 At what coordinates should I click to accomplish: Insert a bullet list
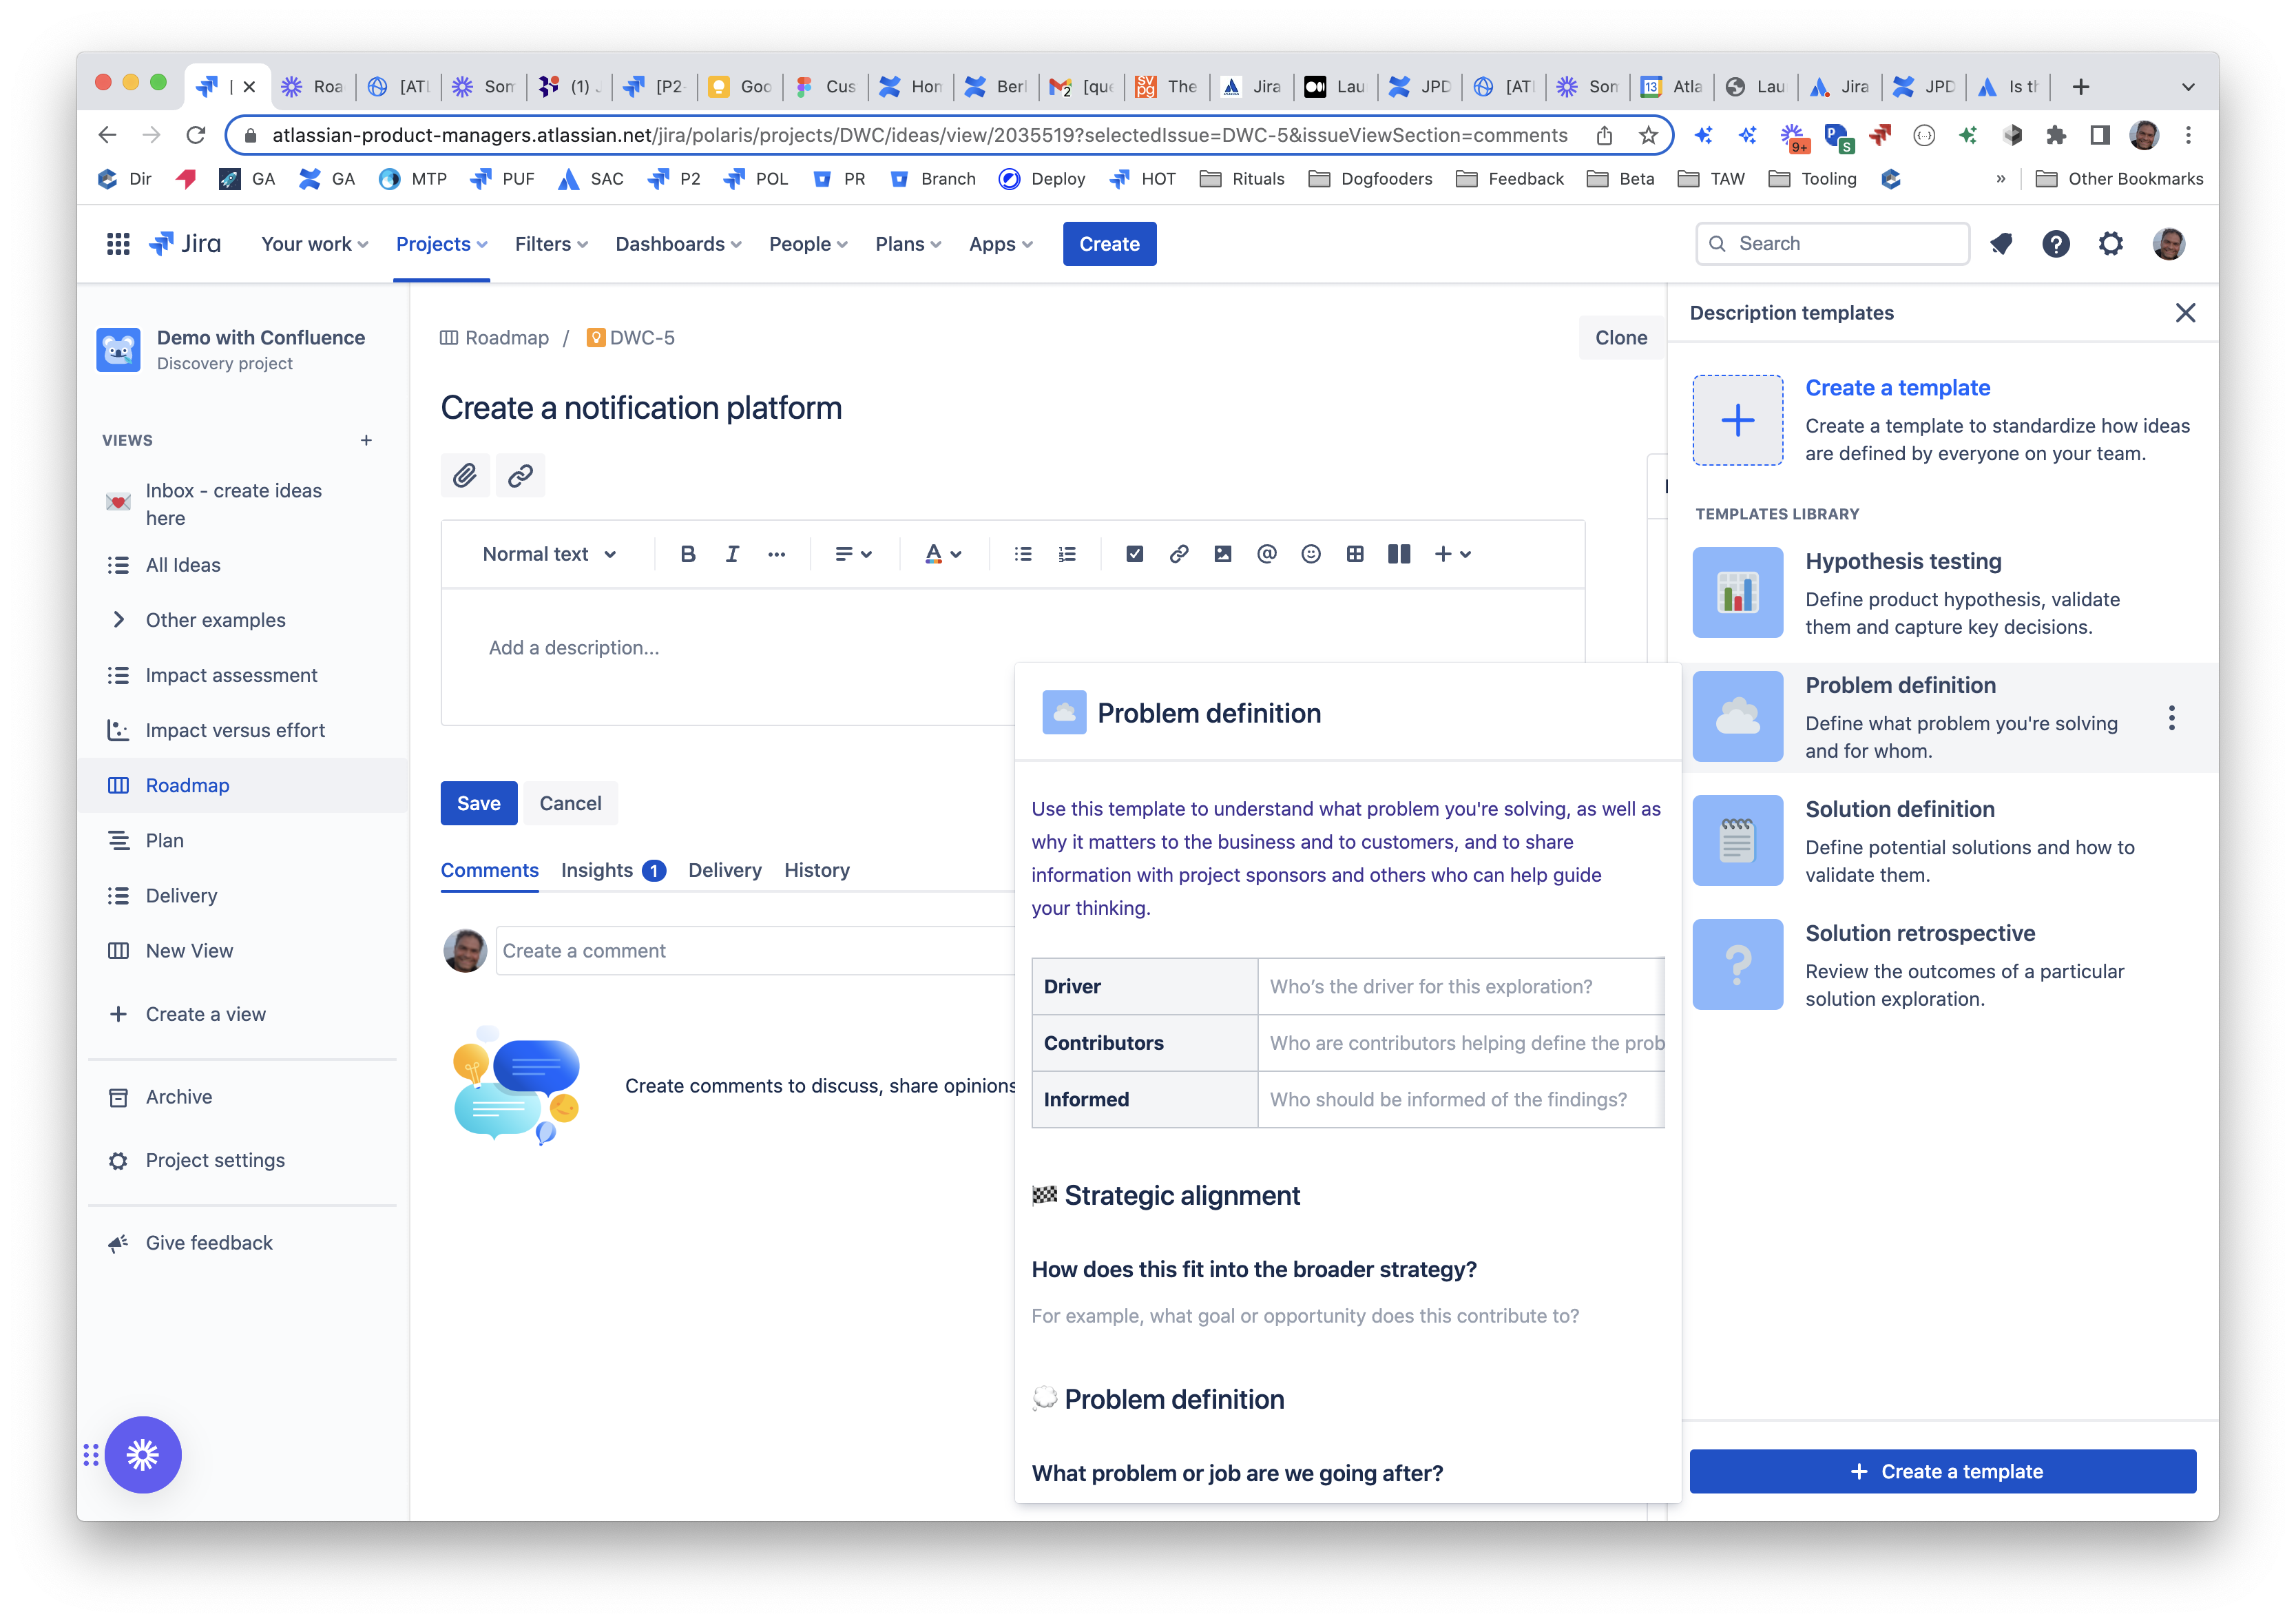pos(1022,555)
